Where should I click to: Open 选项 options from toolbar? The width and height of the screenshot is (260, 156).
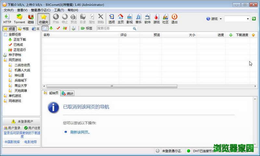[111, 18]
